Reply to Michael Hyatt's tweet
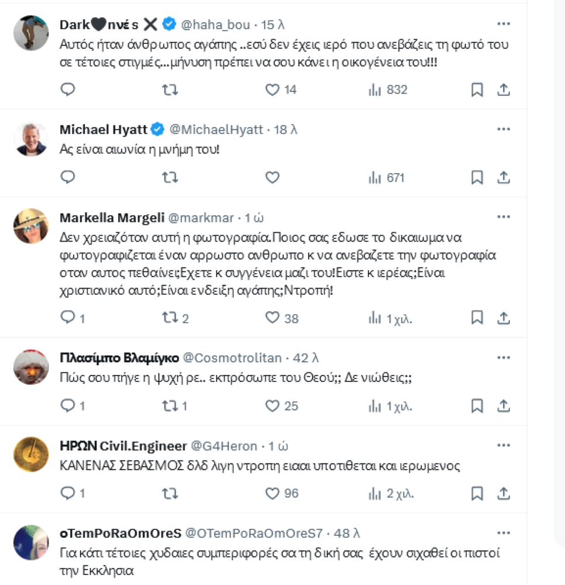 (x=68, y=177)
